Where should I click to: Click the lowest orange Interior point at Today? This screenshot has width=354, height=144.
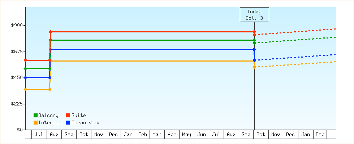click(x=254, y=67)
